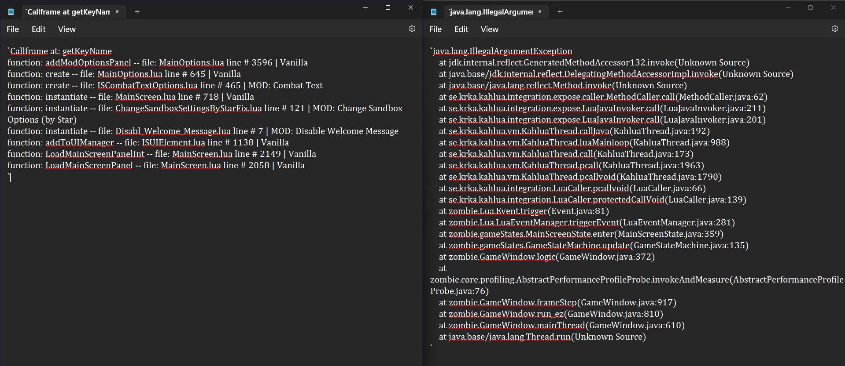Select the Callframe at getKeyName tab
This screenshot has width=845, height=366.
point(68,12)
